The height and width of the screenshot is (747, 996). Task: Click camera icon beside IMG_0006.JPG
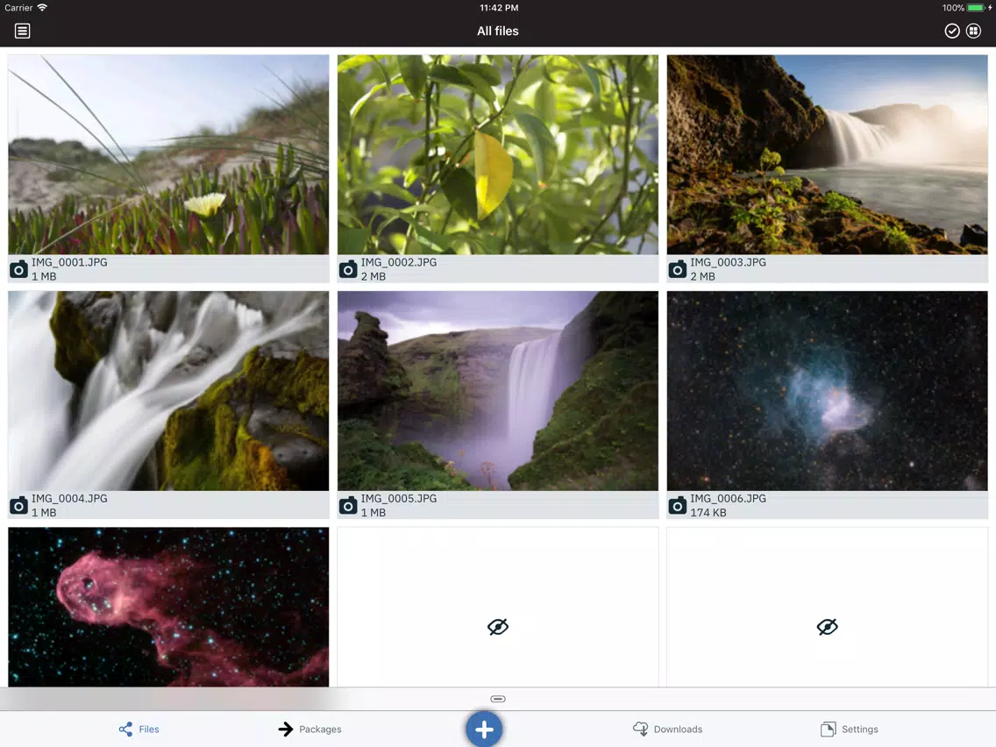677,506
